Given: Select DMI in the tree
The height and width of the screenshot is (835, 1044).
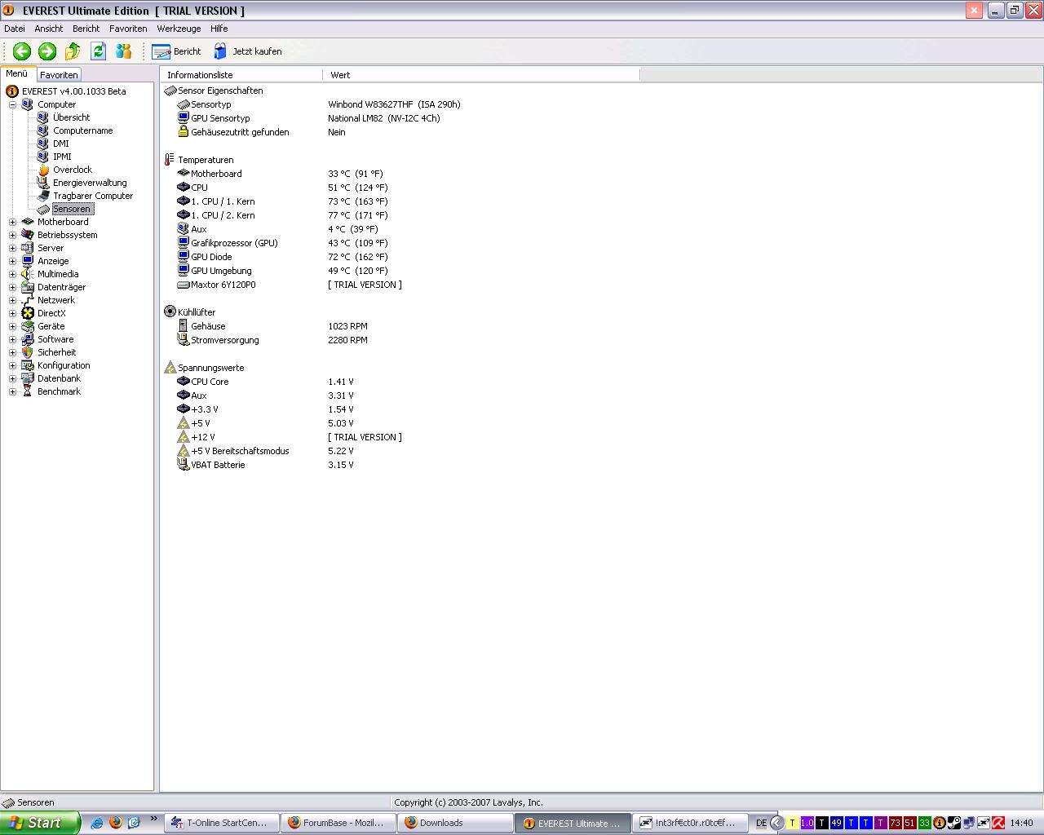Looking at the screenshot, I should click(61, 144).
